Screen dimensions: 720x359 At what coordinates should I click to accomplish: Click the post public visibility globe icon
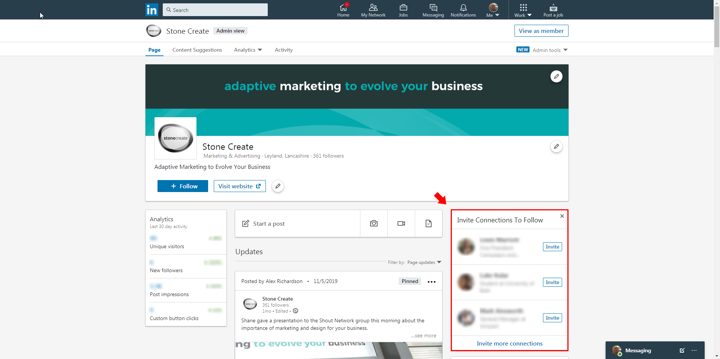[x=295, y=311]
